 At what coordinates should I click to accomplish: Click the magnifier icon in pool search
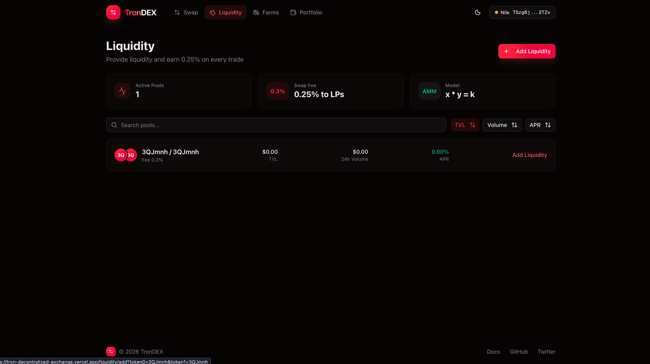tap(114, 125)
